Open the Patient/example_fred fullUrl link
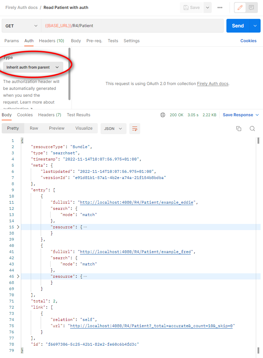 pyautogui.click(x=135, y=252)
